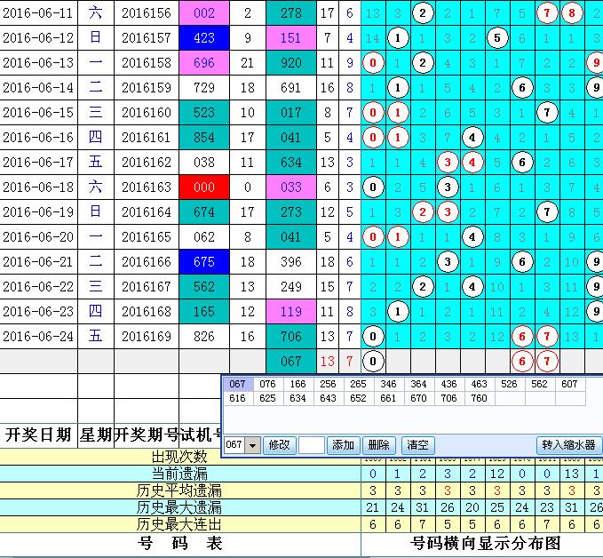The width and height of the screenshot is (603, 558).
Task: Click the red circled 8 in 2016-06-11 row
Action: tap(572, 13)
